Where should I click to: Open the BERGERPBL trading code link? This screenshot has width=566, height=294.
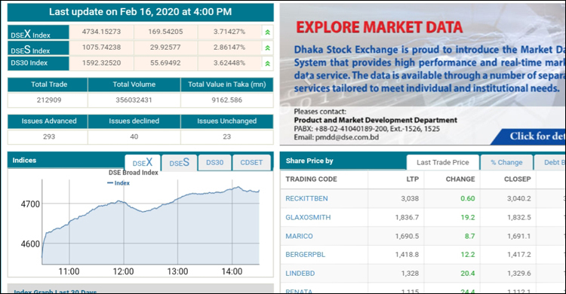pyautogui.click(x=305, y=254)
